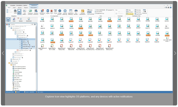Click the USB Device Control icon
The width and height of the screenshot is (178, 107).
(42, 12)
